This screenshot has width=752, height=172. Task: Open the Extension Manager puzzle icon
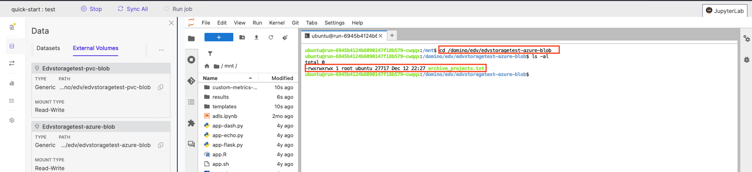pos(191,123)
